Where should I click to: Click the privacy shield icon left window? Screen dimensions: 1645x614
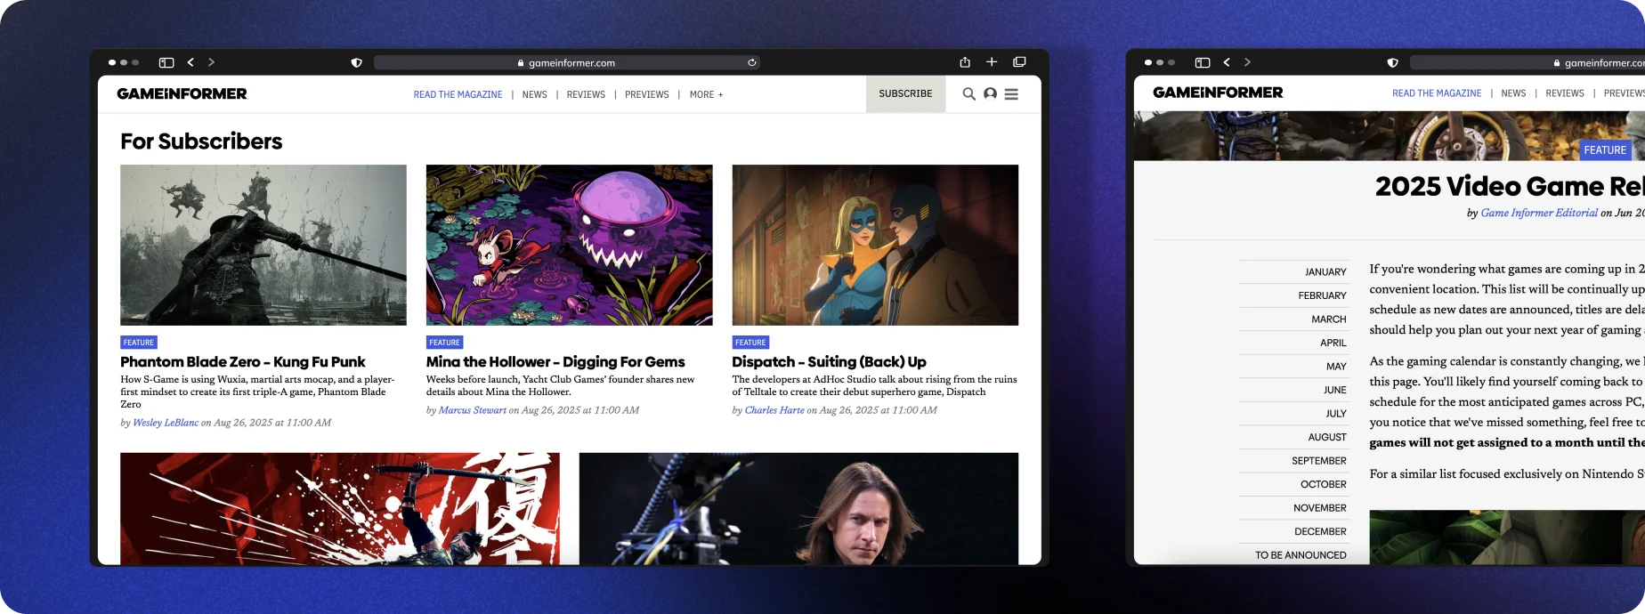(356, 62)
